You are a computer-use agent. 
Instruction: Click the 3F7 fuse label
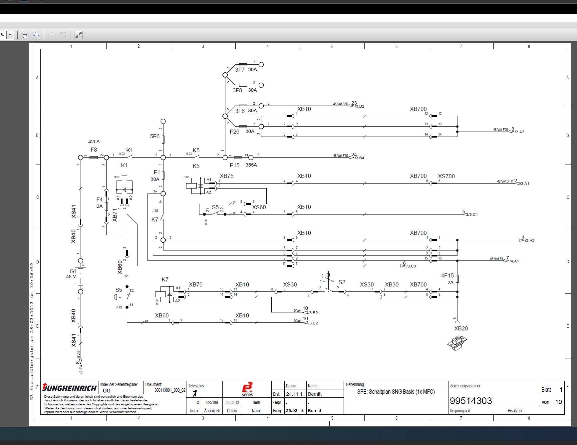pos(240,70)
